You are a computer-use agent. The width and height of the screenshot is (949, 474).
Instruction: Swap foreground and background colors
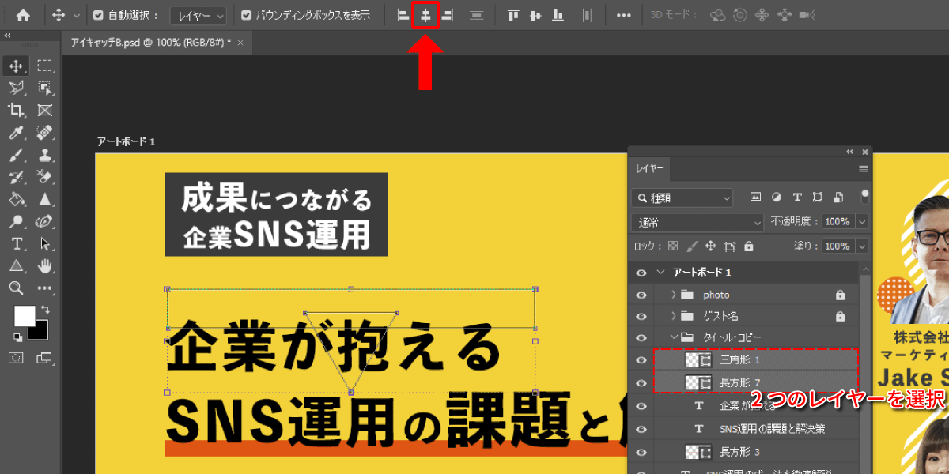pos(45,309)
